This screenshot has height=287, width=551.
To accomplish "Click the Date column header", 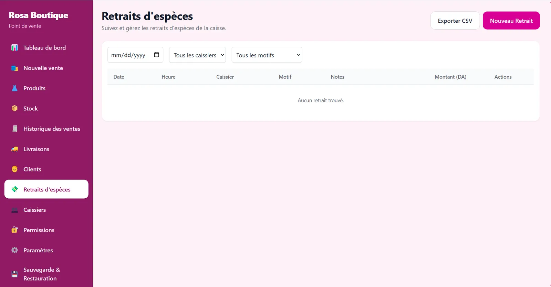I will coord(119,77).
